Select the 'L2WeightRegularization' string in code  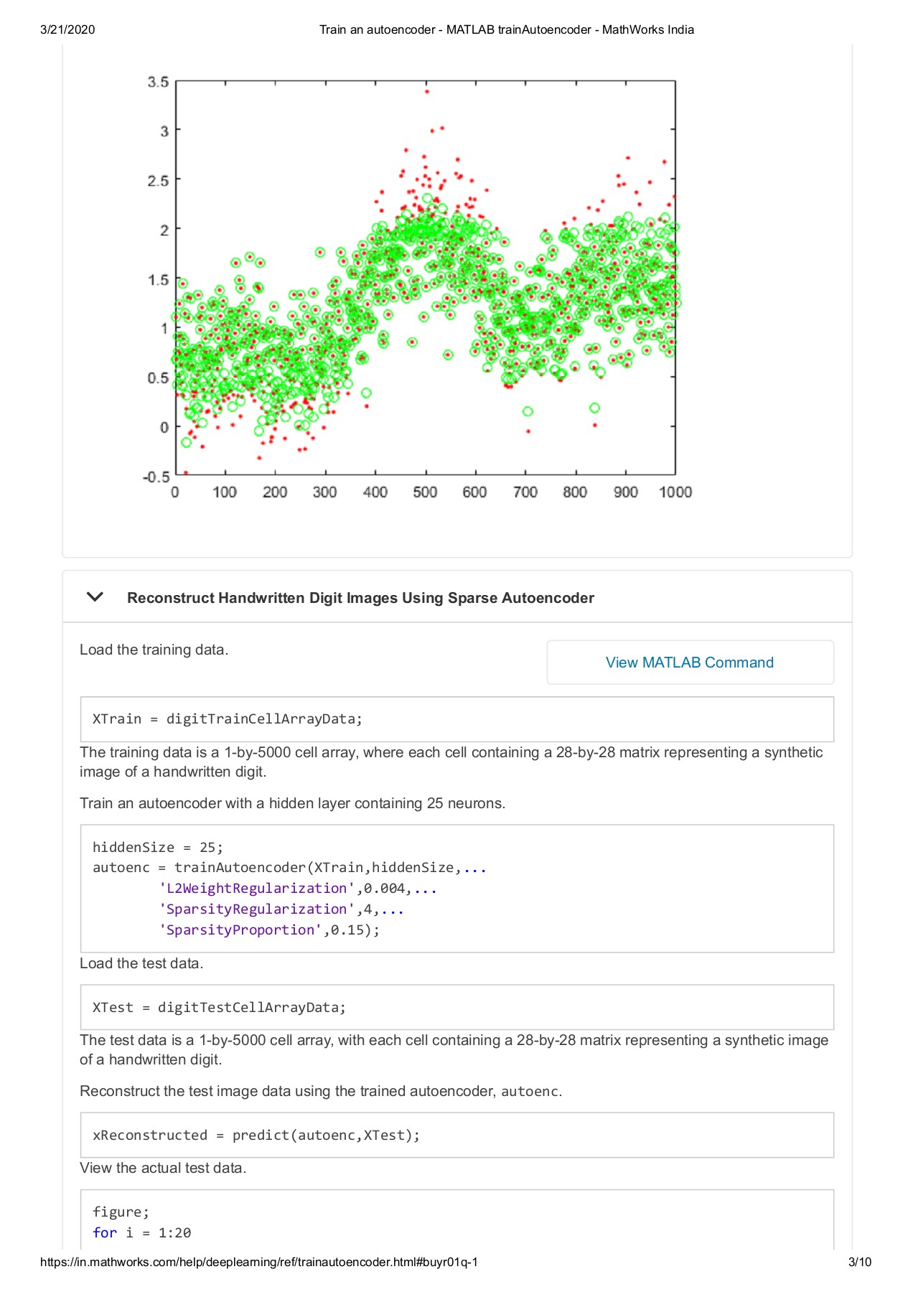pyautogui.click(x=257, y=889)
